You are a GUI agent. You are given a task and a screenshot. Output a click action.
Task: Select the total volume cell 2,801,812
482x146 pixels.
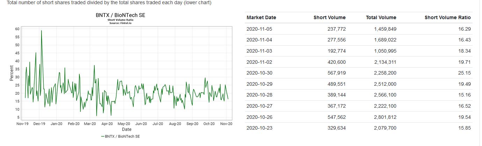click(x=385, y=117)
